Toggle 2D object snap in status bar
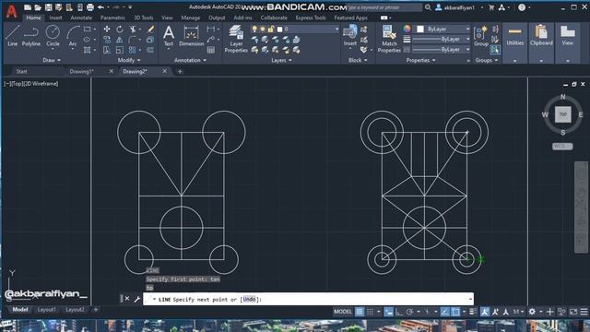The width and height of the screenshot is (590, 332). pyautogui.click(x=455, y=312)
